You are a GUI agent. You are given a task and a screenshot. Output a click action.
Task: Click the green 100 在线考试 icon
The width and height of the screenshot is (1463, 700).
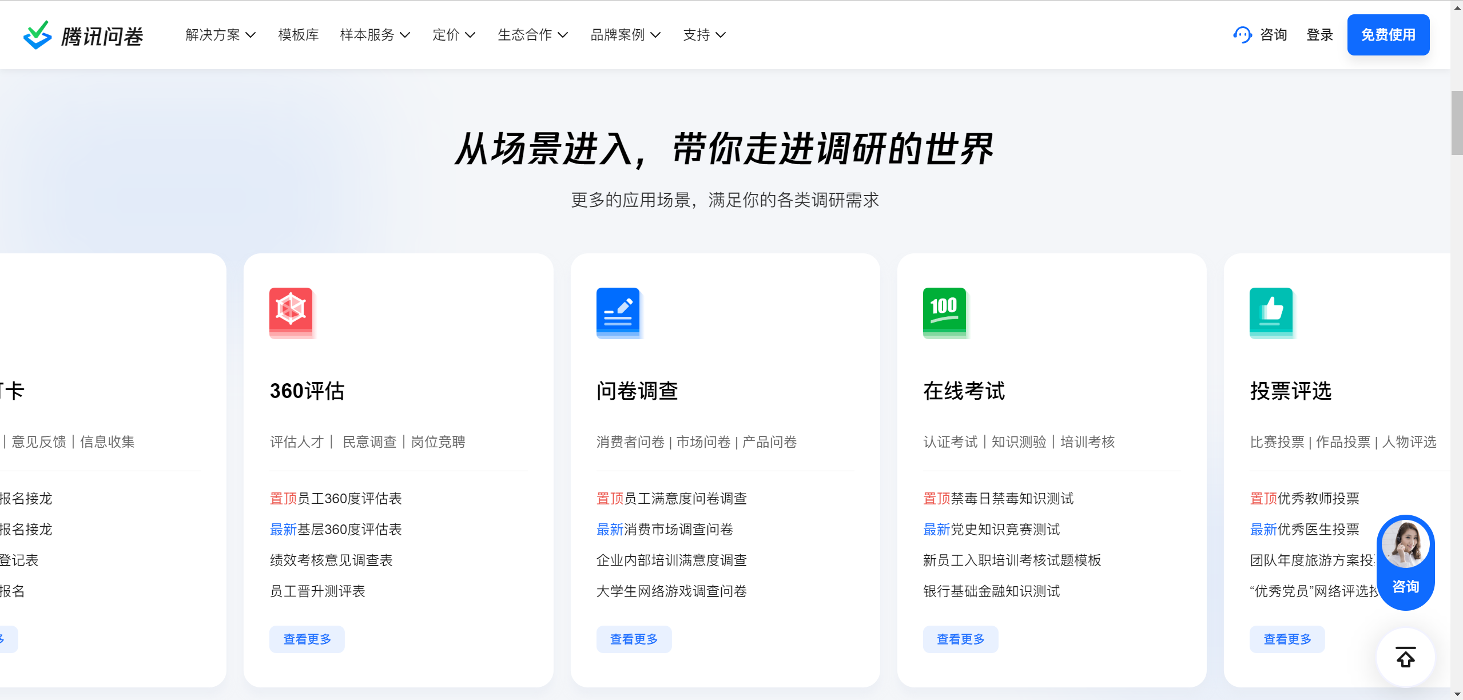point(944,312)
